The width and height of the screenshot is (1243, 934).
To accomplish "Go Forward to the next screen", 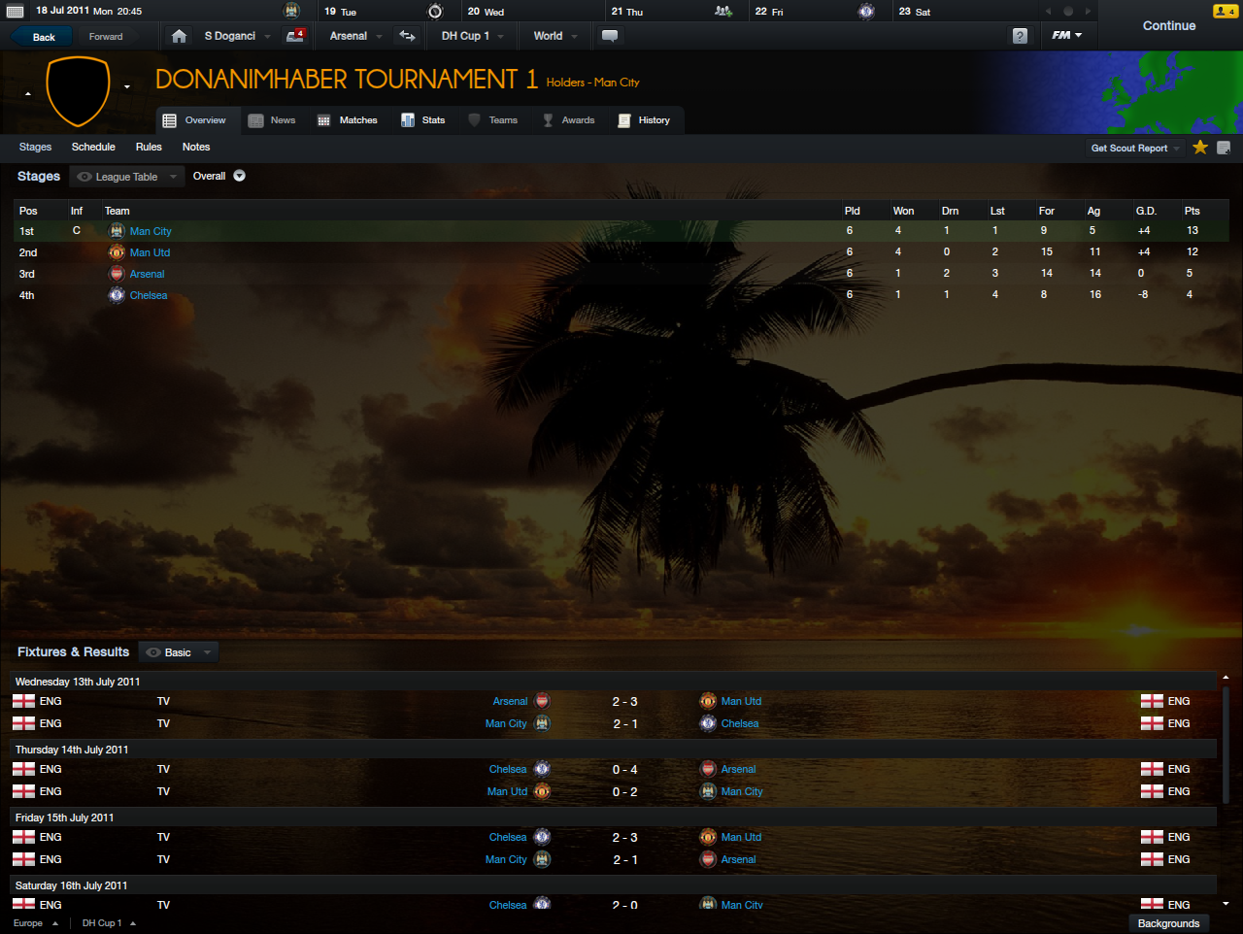I will tap(106, 37).
